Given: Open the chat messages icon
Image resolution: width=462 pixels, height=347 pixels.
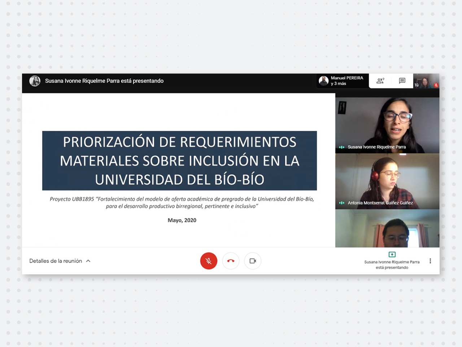Looking at the screenshot, I should [x=402, y=81].
